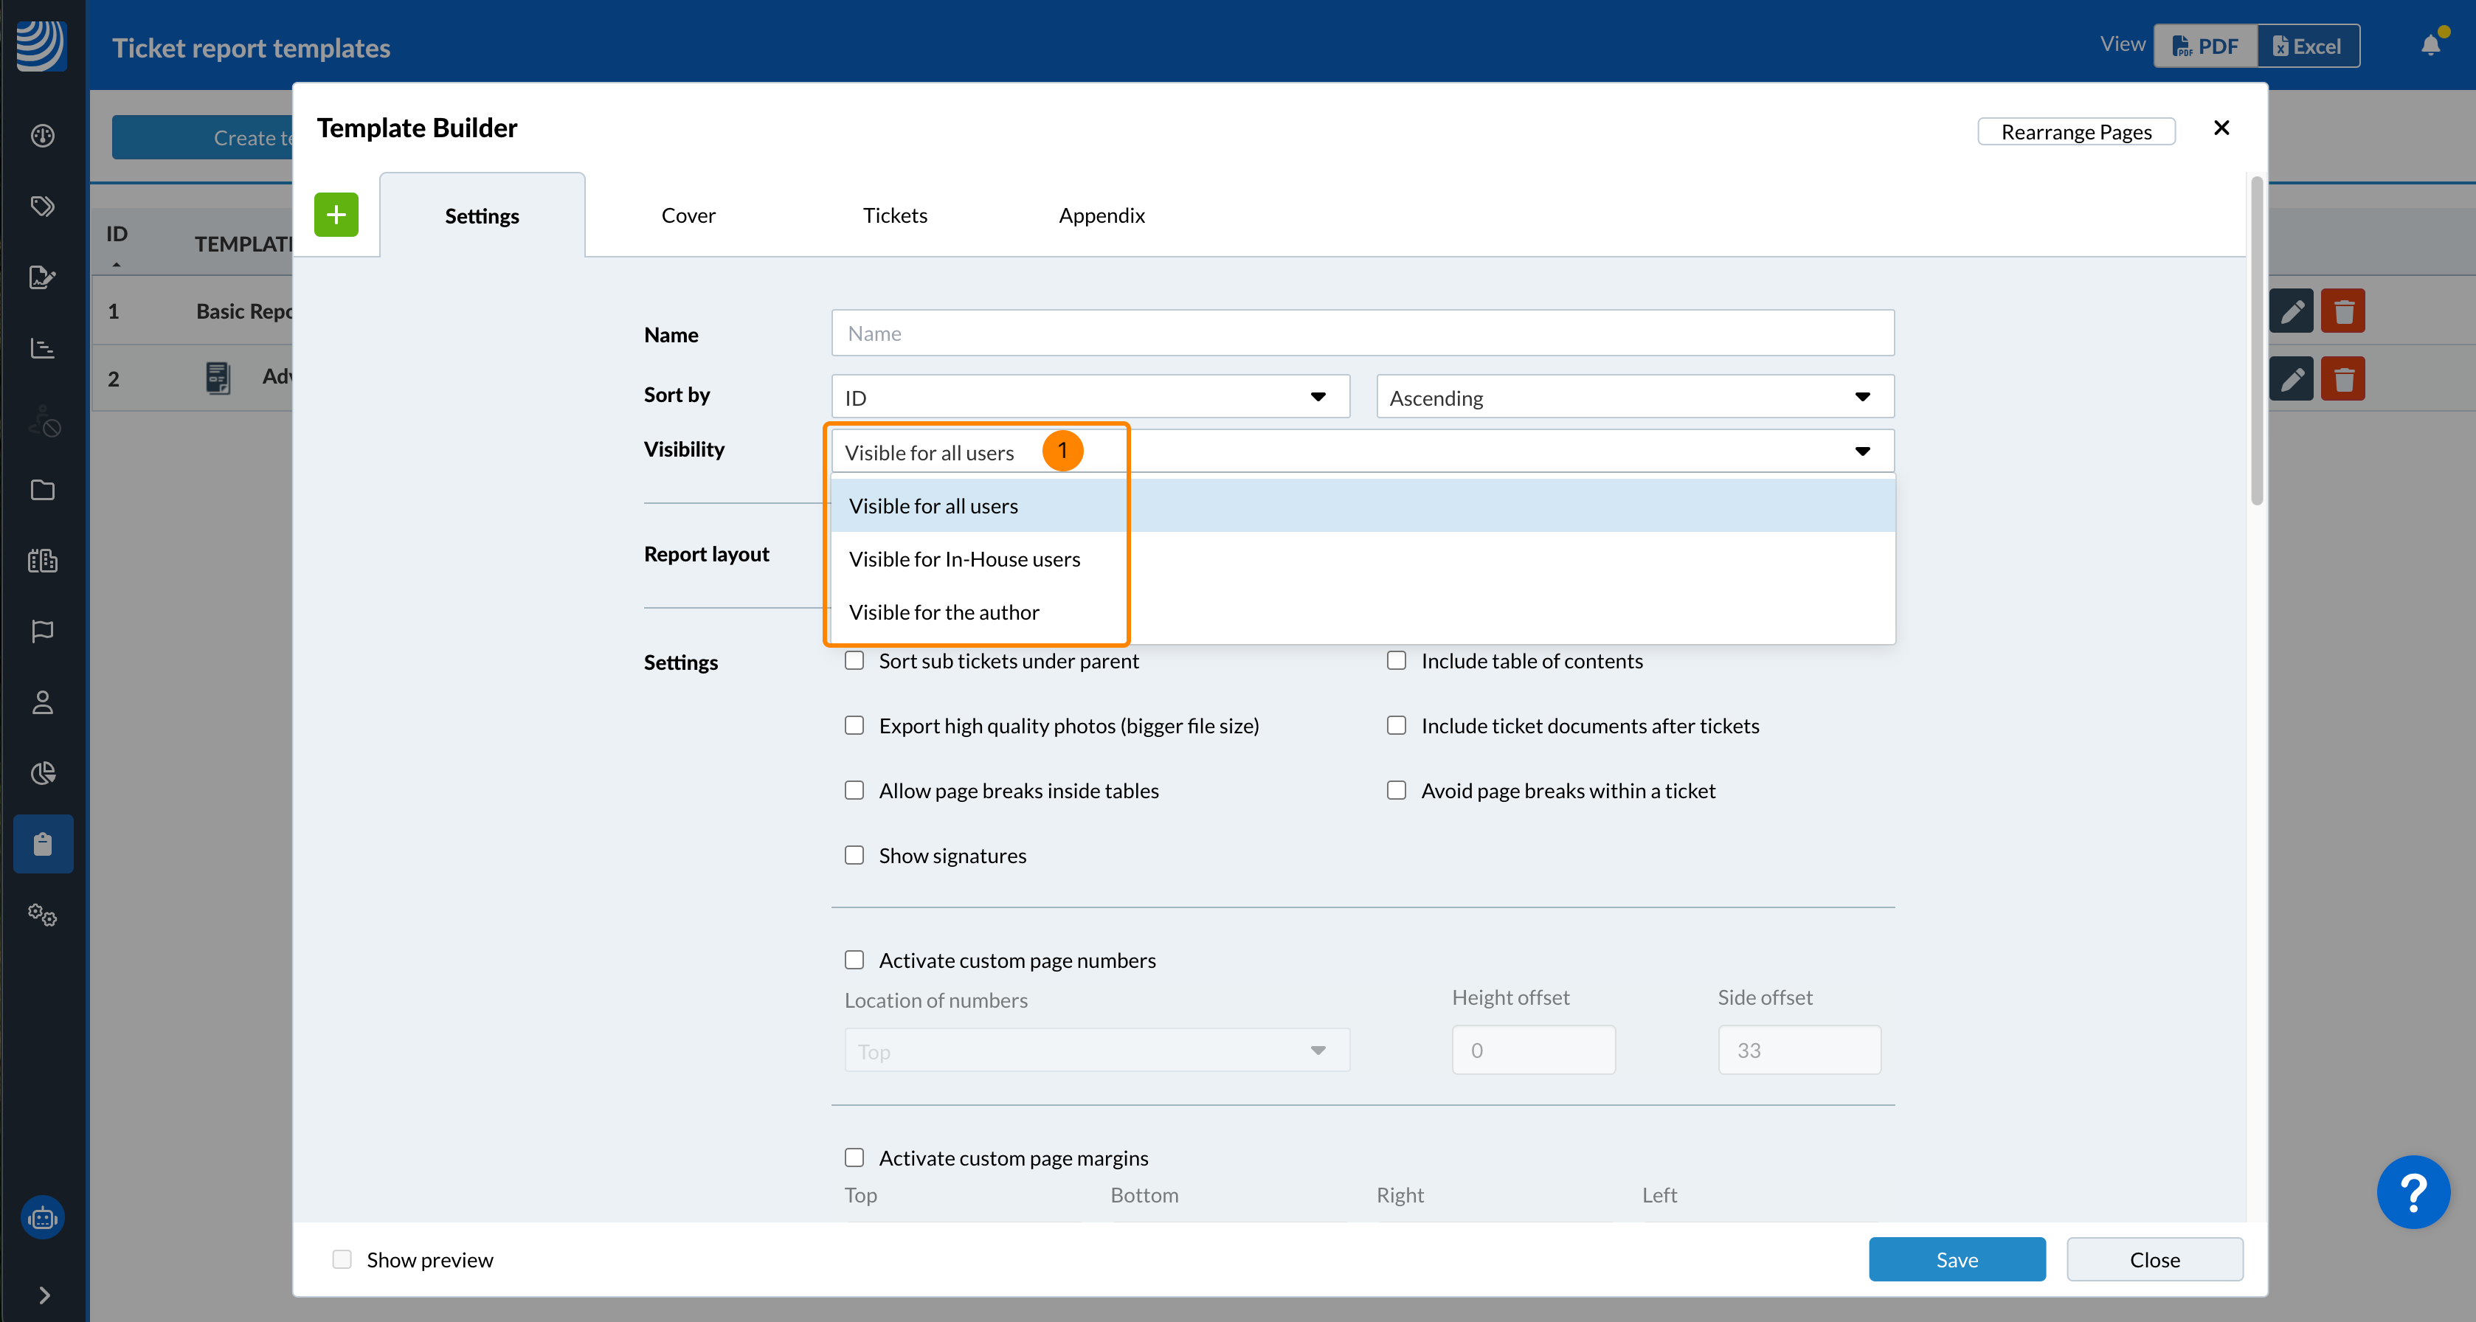Open the notification bell

pyautogui.click(x=2430, y=45)
